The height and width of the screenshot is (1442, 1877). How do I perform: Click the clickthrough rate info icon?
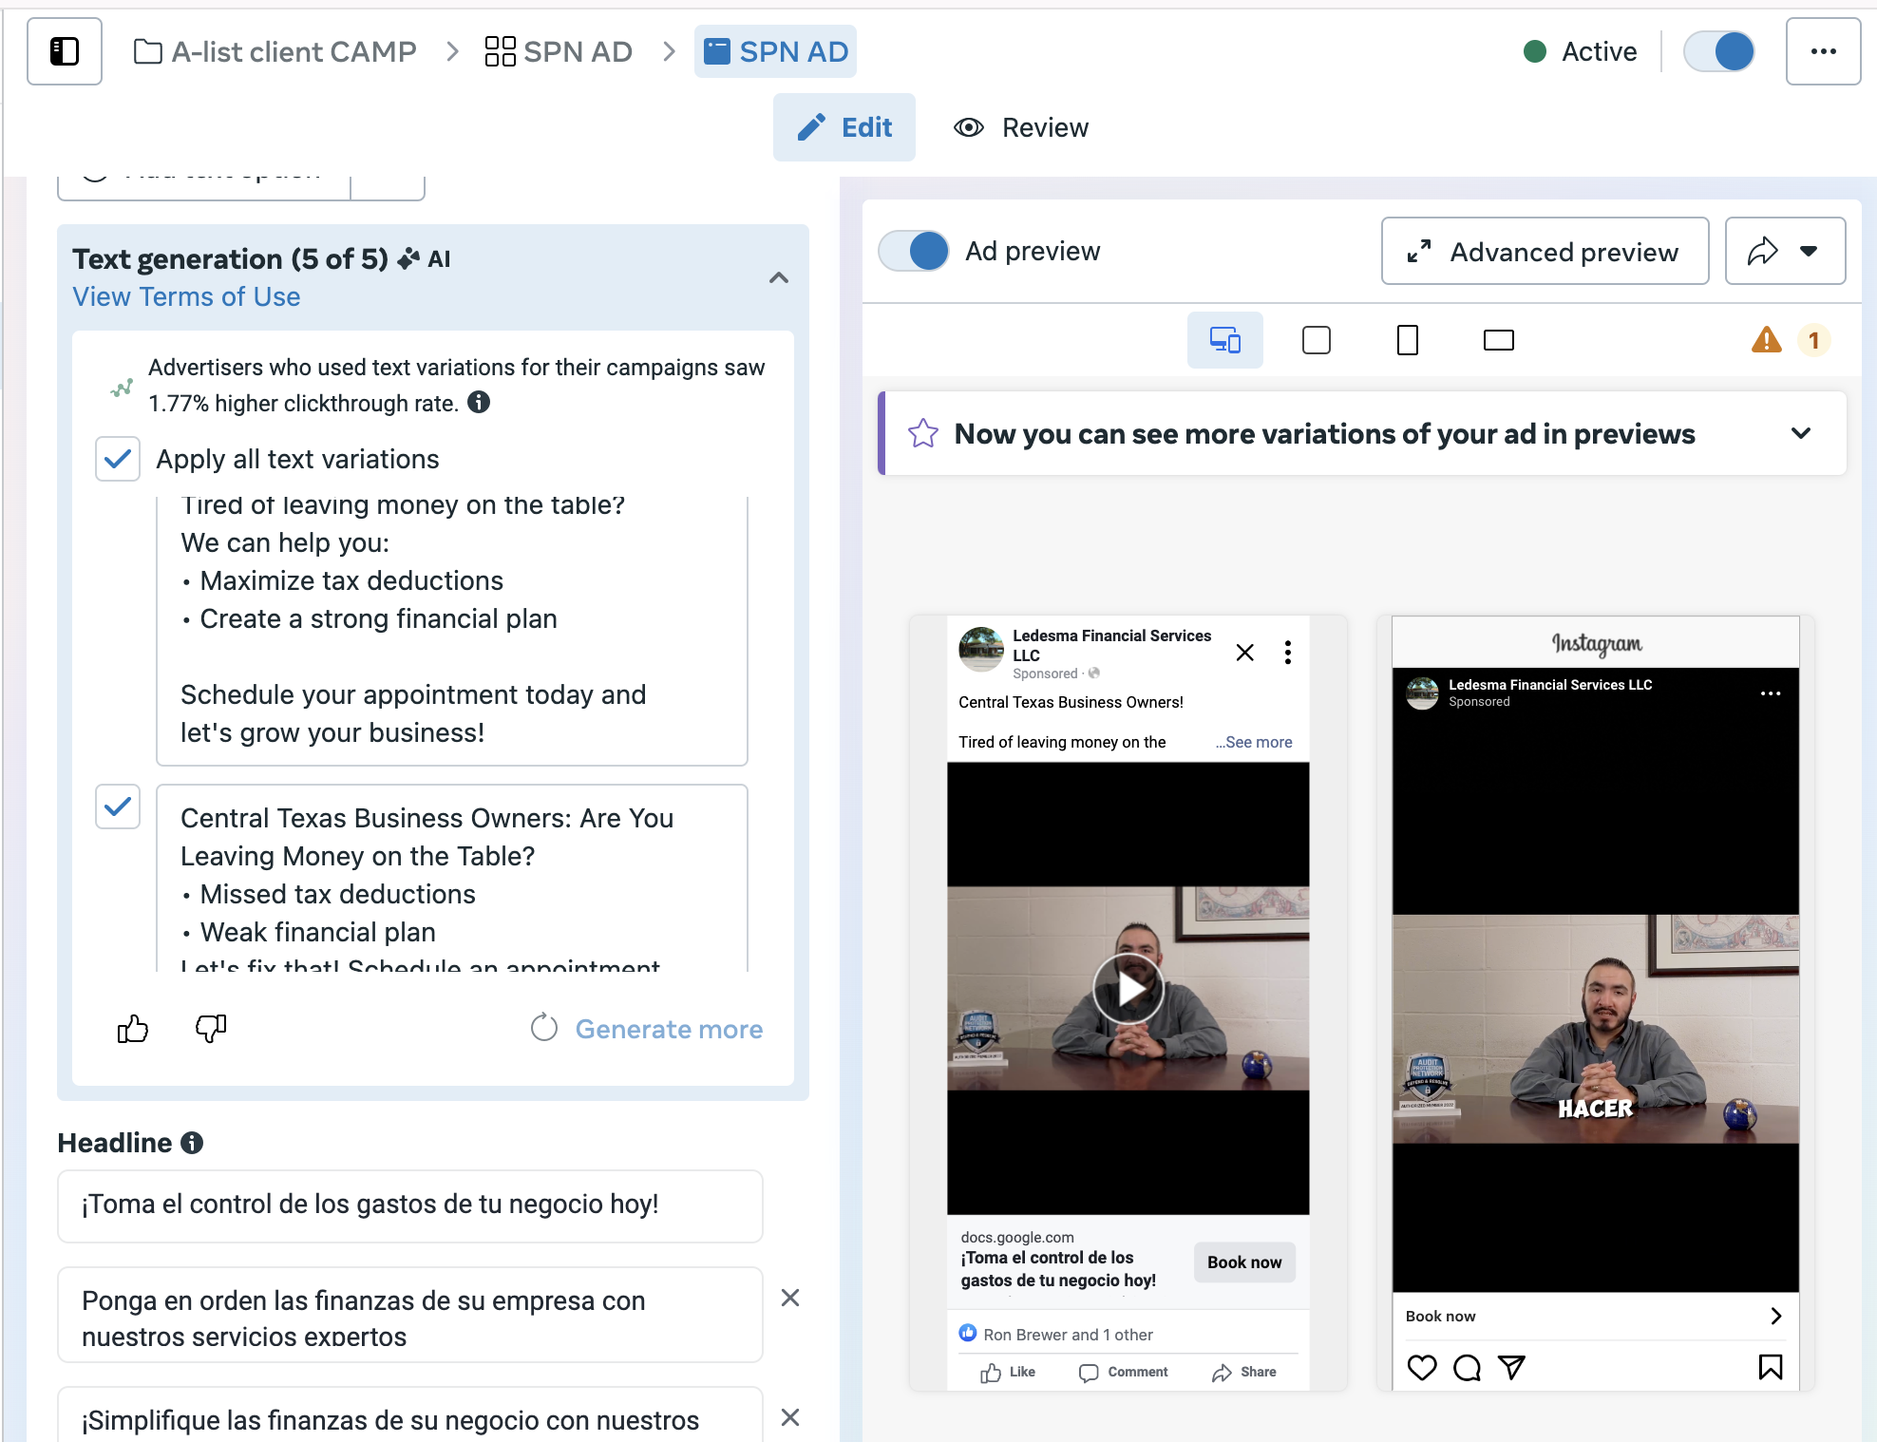(x=480, y=403)
